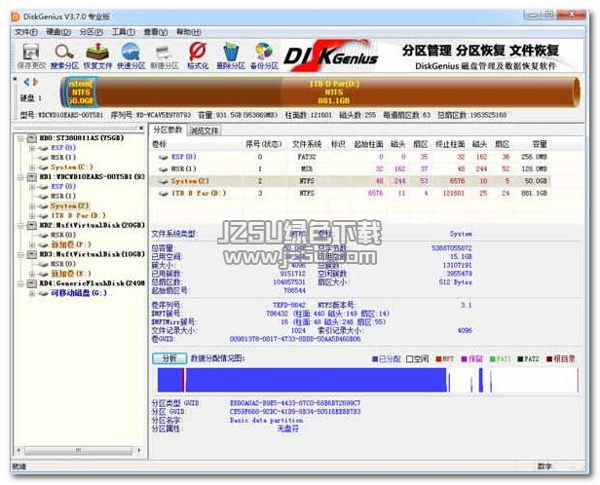Go to next disk with right arrow
This screenshot has width=600, height=485.
[x=36, y=82]
